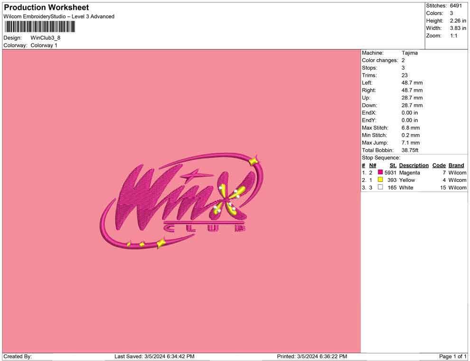Screen dimensions: 470x361
Task: Click the Winx Club embroidery design preview
Action: tap(182, 201)
